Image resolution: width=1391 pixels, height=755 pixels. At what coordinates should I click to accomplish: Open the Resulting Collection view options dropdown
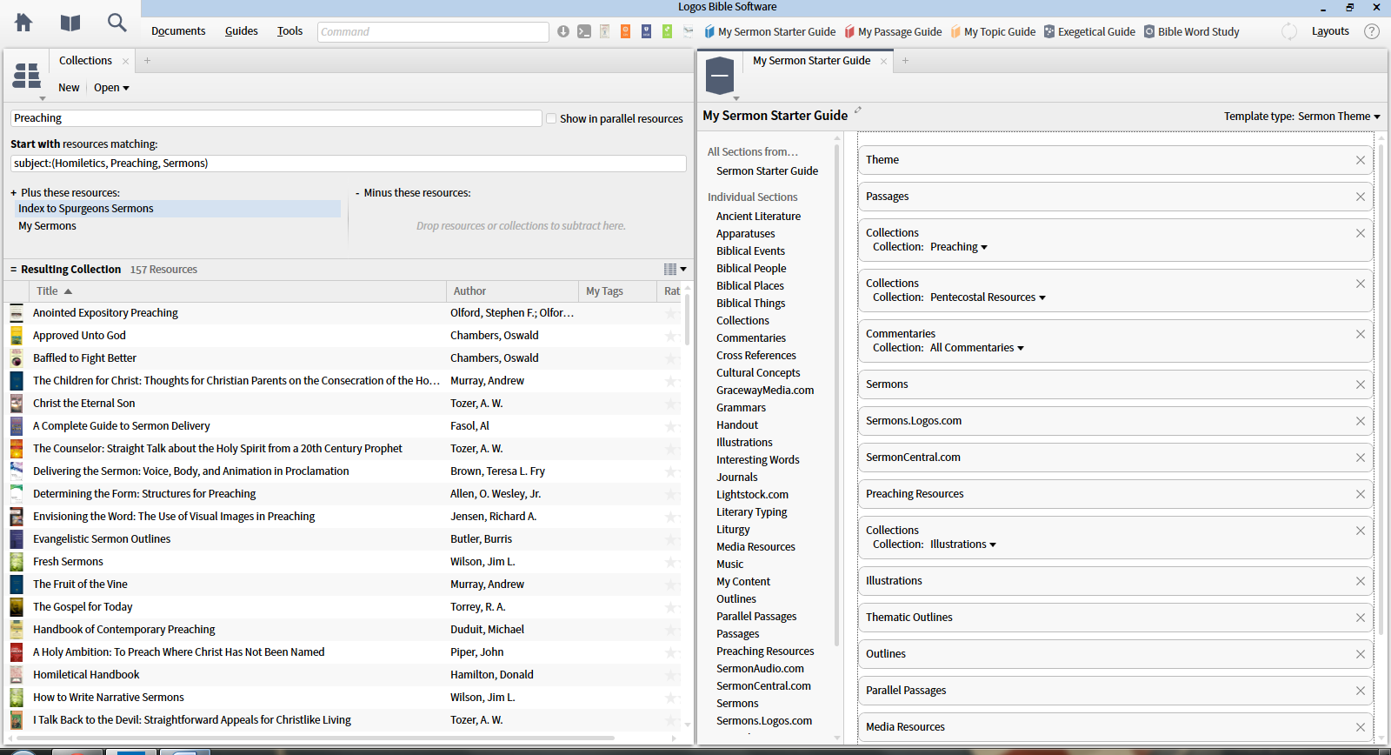(x=676, y=270)
